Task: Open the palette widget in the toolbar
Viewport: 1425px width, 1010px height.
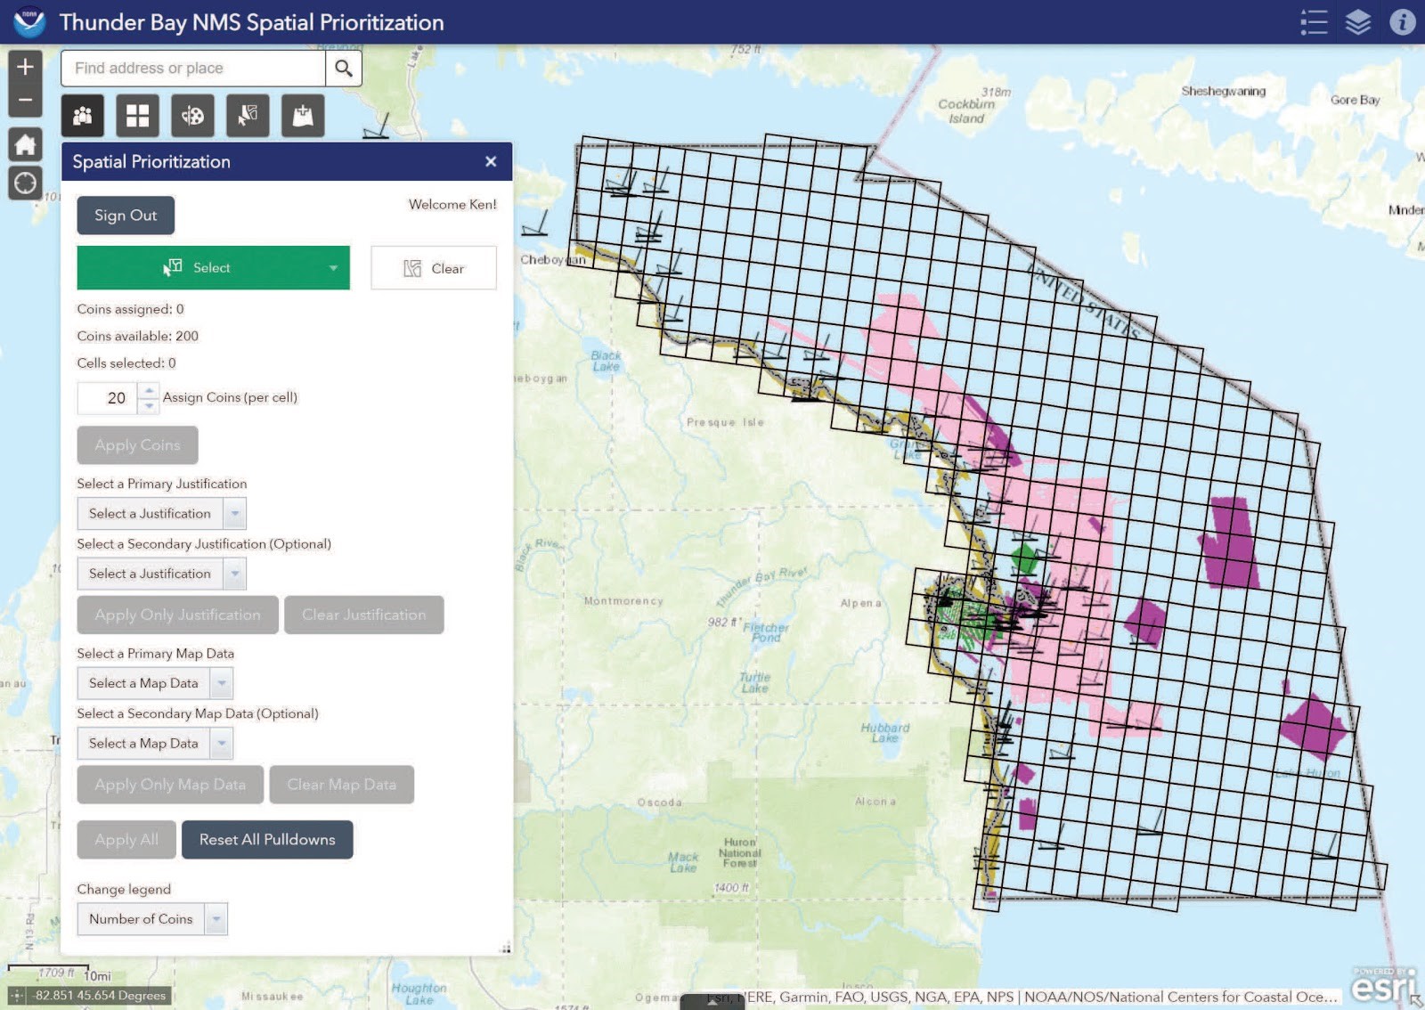Action: (192, 116)
